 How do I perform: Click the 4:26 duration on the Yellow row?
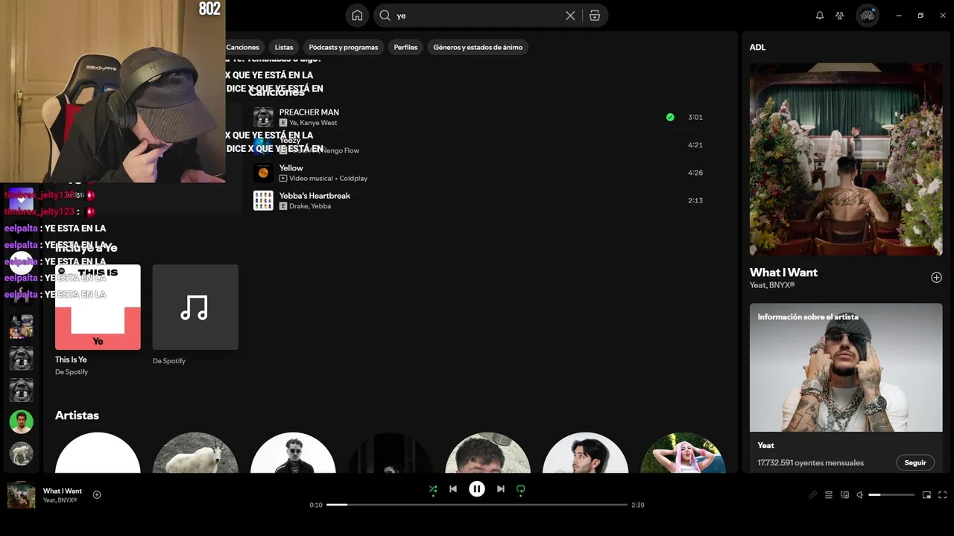tap(695, 173)
